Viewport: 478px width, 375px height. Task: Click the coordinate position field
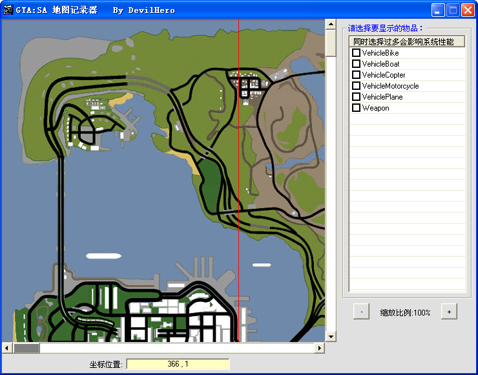178,365
